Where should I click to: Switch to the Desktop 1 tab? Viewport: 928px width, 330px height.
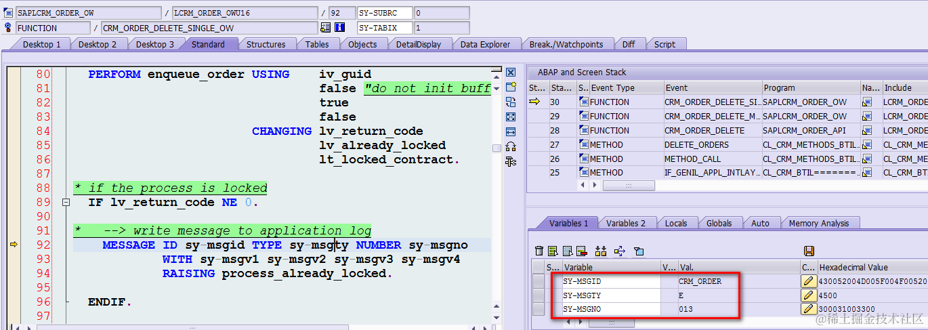[x=41, y=44]
